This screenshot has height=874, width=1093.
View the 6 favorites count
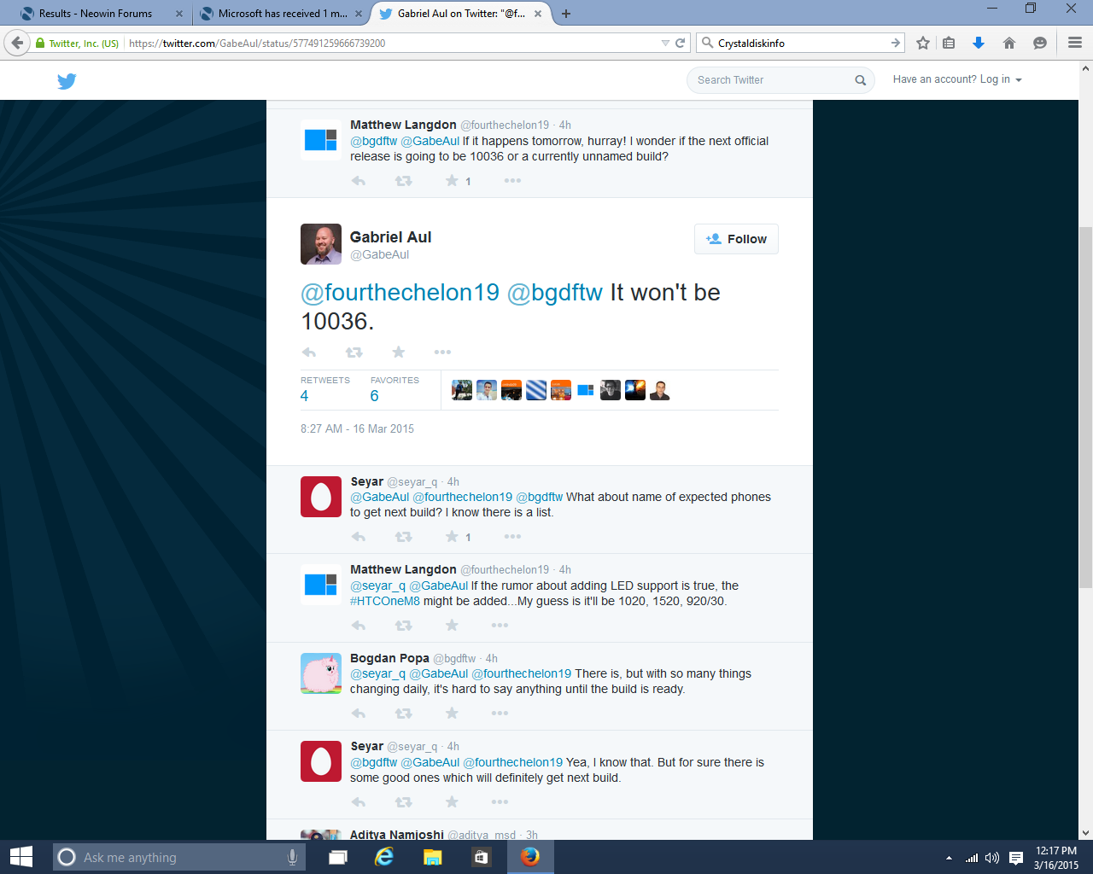pos(374,396)
